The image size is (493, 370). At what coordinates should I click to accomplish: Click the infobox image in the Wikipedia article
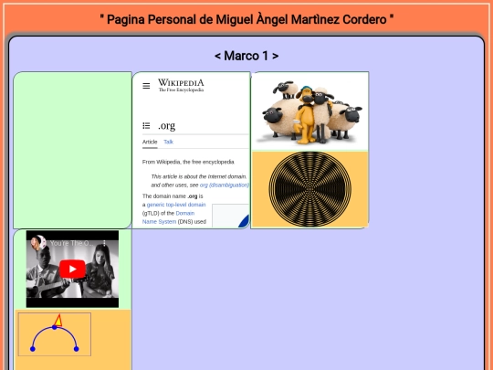tap(230, 216)
